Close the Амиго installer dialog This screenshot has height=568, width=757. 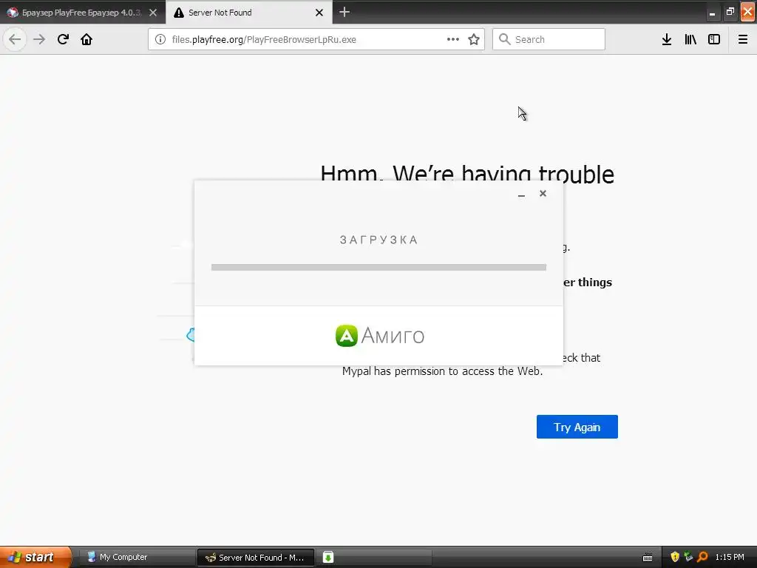(x=543, y=194)
